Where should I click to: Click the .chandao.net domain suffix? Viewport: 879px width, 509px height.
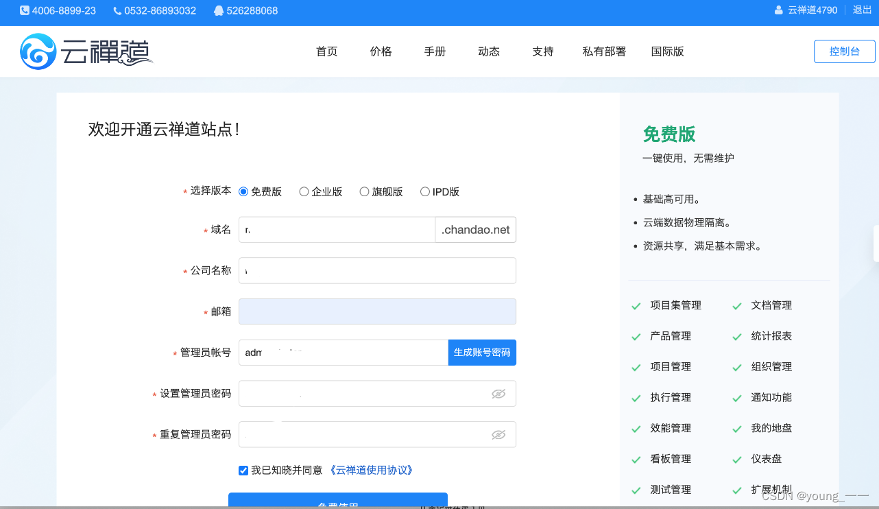coord(476,230)
